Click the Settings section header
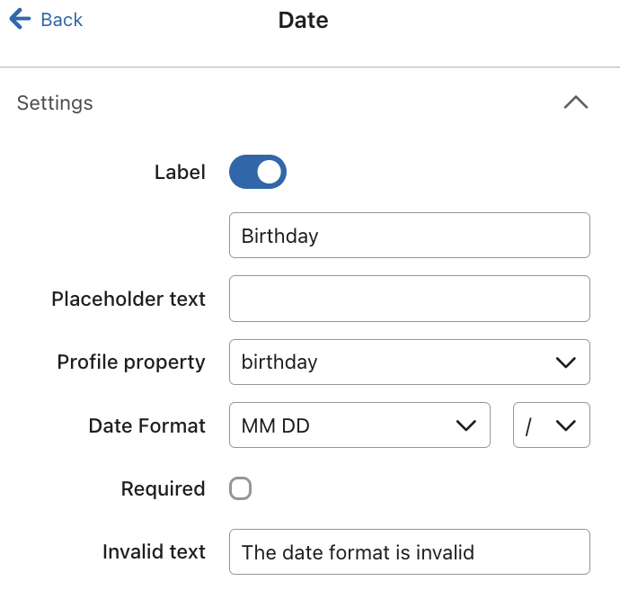This screenshot has width=620, height=590. click(55, 103)
